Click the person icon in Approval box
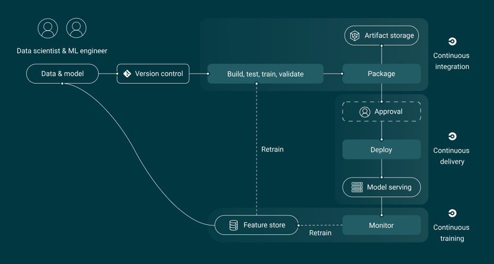Screen dimensions: 494x264 pyautogui.click(x=365, y=112)
